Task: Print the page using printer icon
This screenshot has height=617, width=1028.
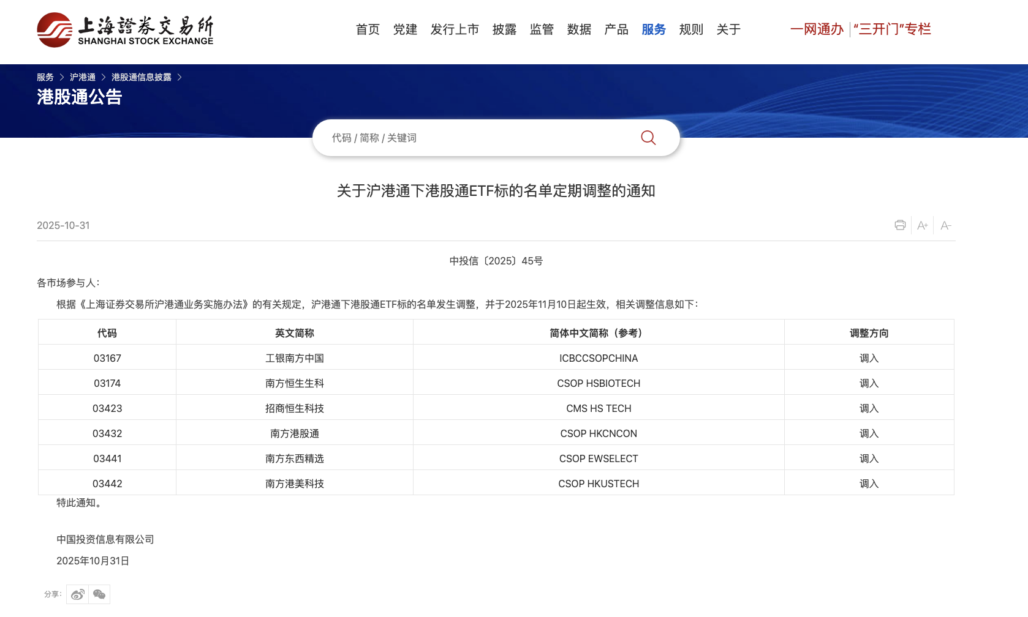Action: [x=899, y=225]
